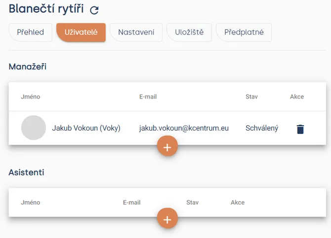
Task: Go to the Uložiště tab
Action: [189, 32]
